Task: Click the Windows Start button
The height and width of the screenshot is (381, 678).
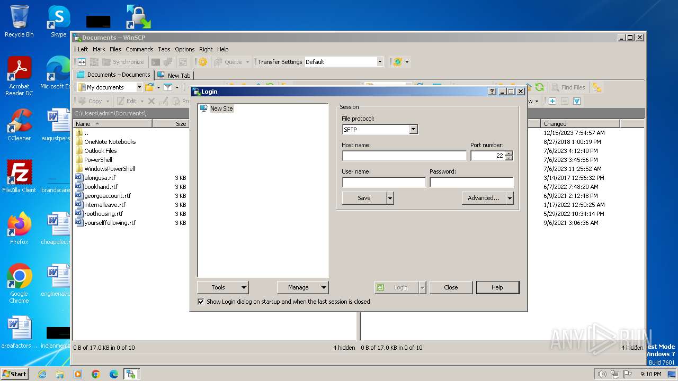Action: (x=14, y=374)
